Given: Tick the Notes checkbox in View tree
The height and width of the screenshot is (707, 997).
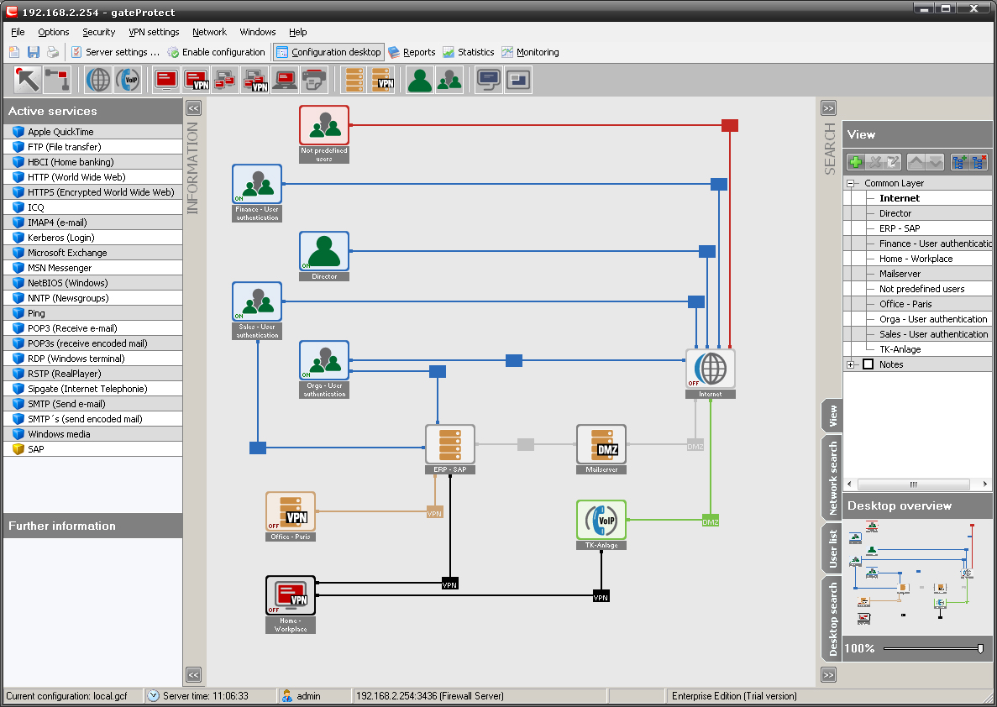Looking at the screenshot, I should coord(868,364).
